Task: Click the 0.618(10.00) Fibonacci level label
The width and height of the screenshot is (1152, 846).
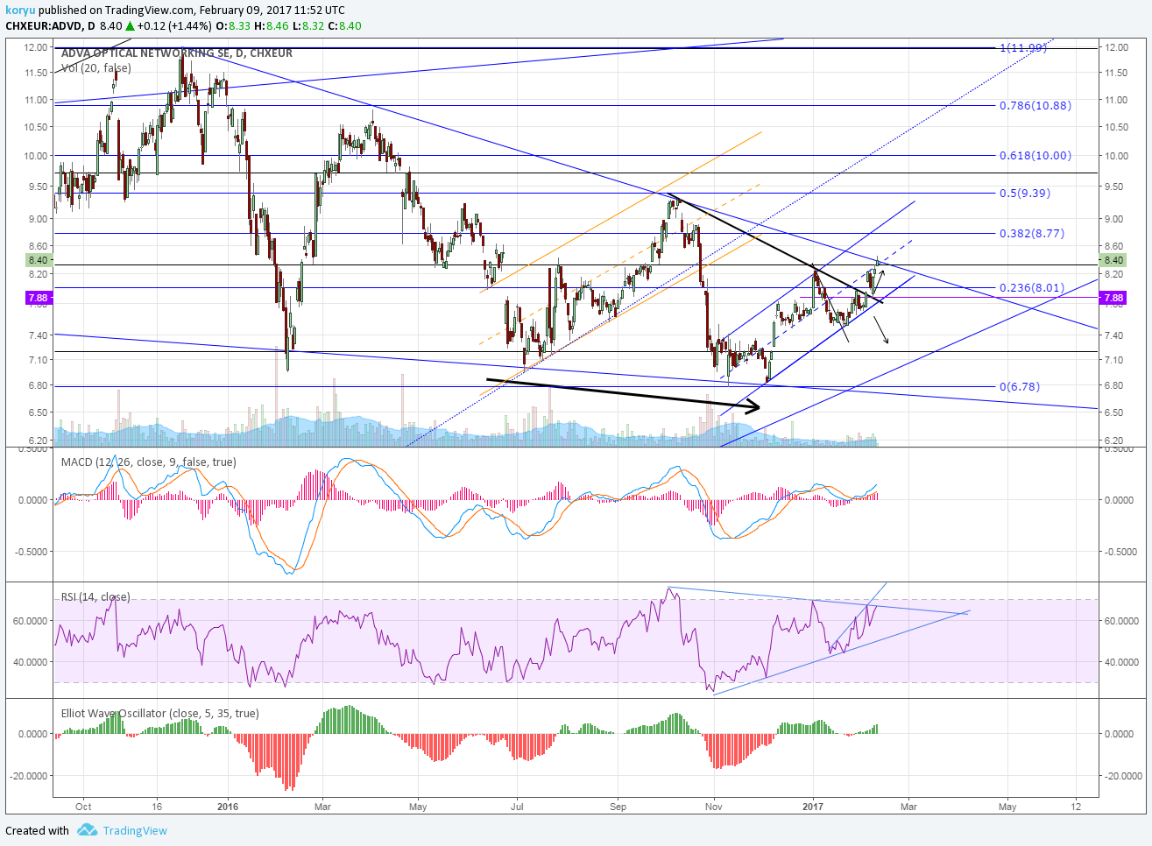Action: [1035, 155]
